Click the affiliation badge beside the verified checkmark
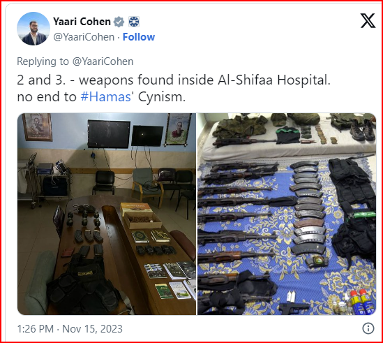Viewport: 383px width, 343px height. click(x=134, y=22)
